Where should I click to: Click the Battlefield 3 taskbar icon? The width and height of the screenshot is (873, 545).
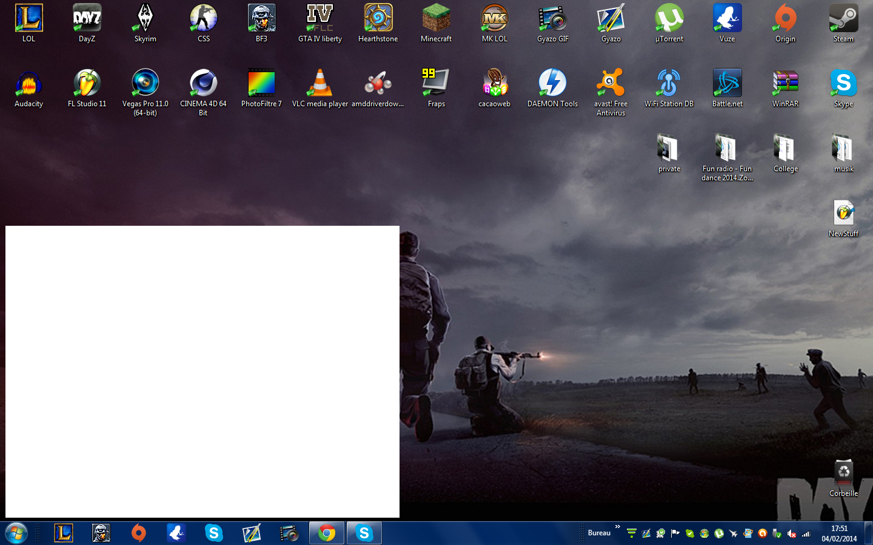[101, 533]
